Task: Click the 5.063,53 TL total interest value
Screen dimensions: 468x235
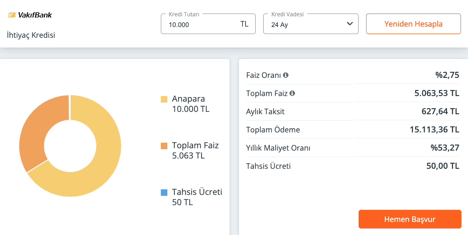Action: pyautogui.click(x=437, y=93)
